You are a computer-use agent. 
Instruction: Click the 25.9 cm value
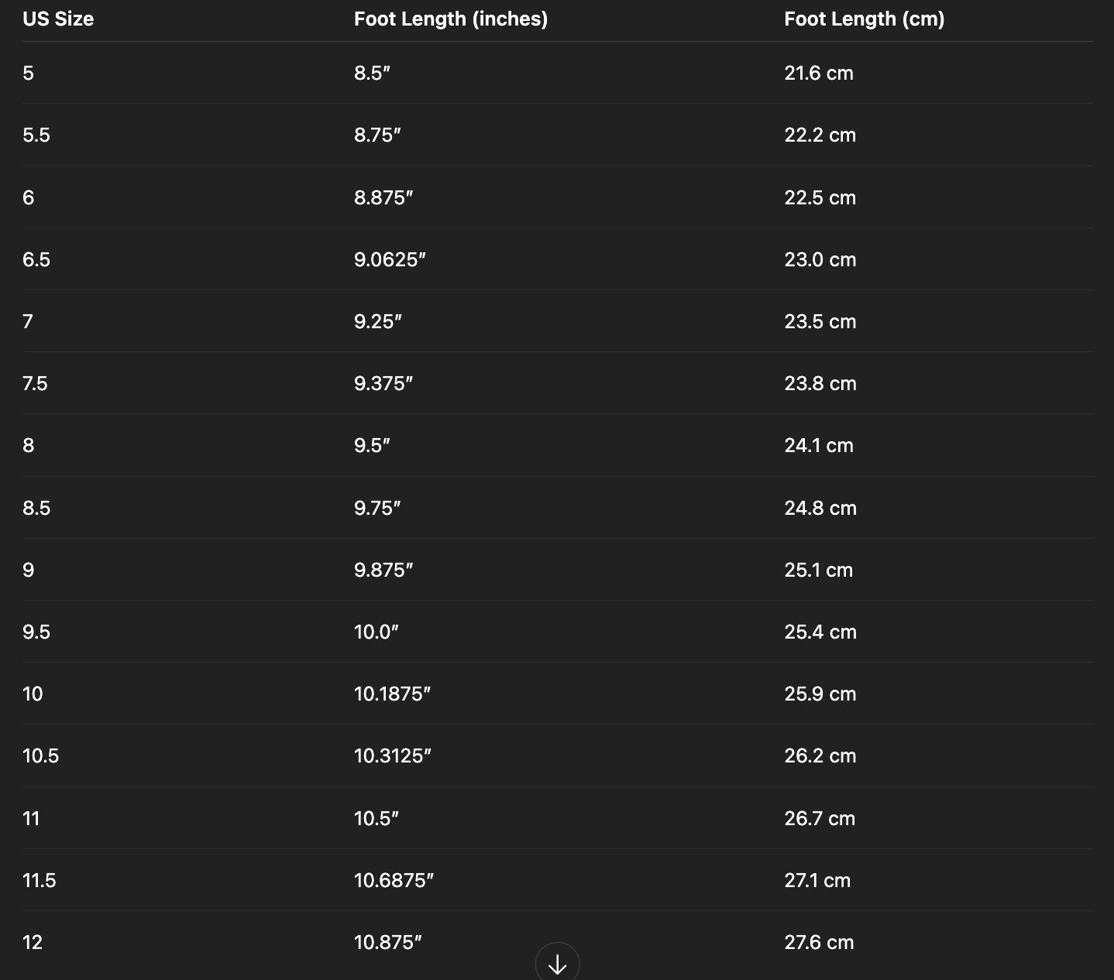pos(820,694)
